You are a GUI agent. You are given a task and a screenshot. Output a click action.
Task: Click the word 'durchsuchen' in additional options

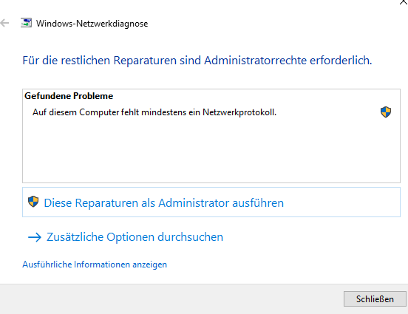(x=190, y=237)
